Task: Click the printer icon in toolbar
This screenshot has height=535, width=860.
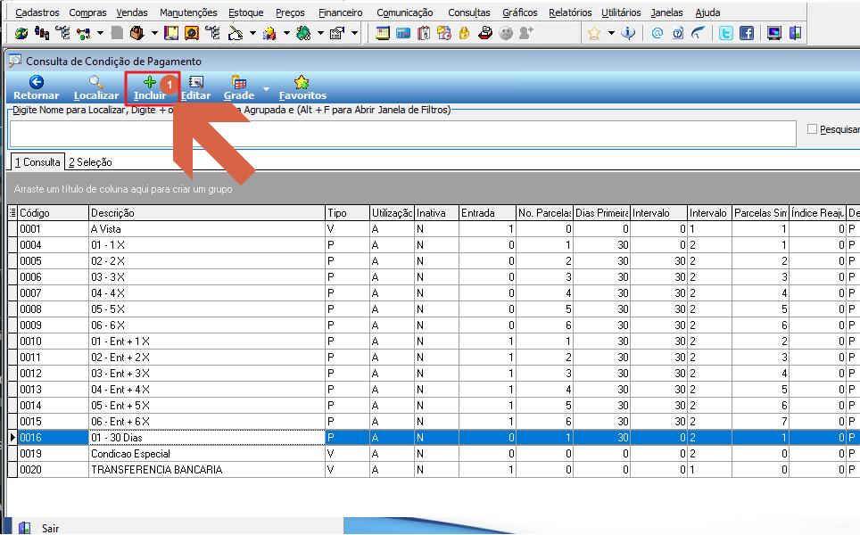Action: click(484, 34)
